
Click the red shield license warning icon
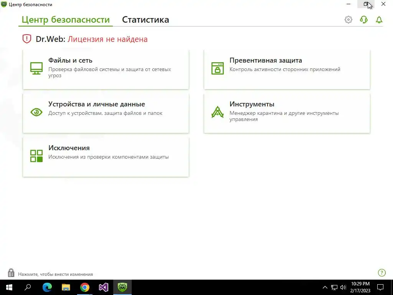[x=27, y=39]
